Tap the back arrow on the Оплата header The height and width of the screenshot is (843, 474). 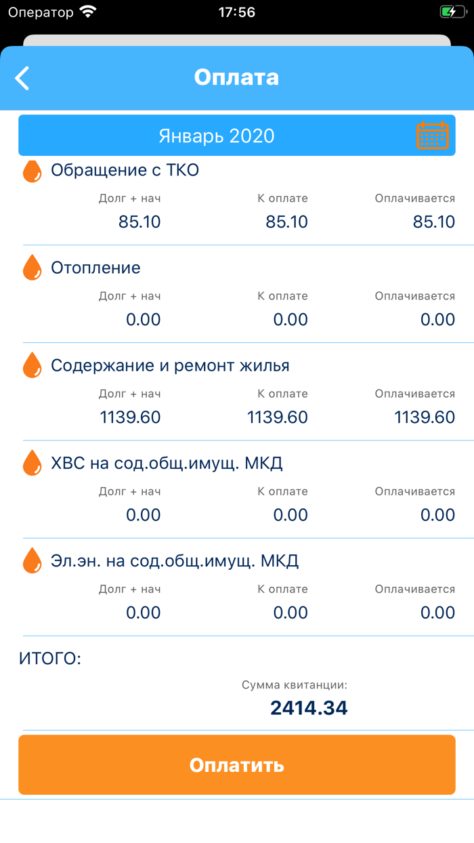tap(22, 78)
